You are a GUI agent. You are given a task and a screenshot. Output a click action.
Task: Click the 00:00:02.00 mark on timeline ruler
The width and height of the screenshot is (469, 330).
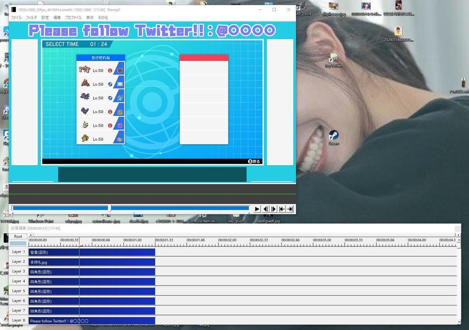(x=227, y=240)
